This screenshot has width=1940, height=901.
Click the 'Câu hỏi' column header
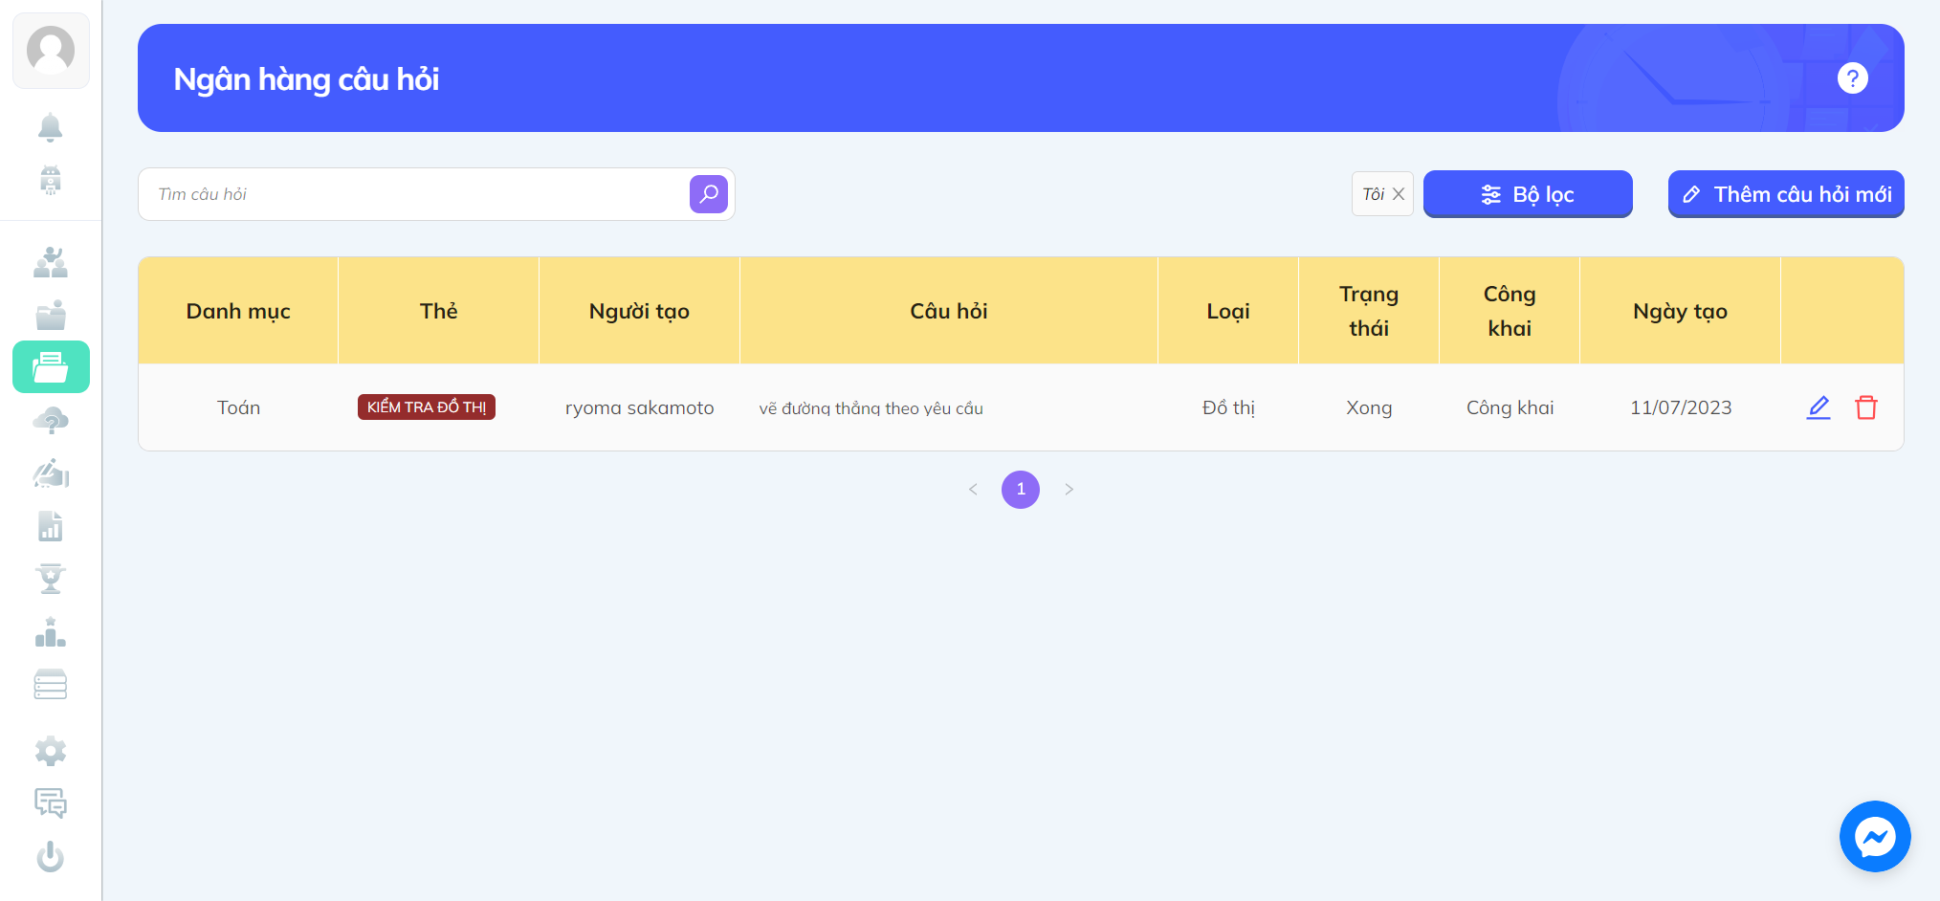pos(949,311)
